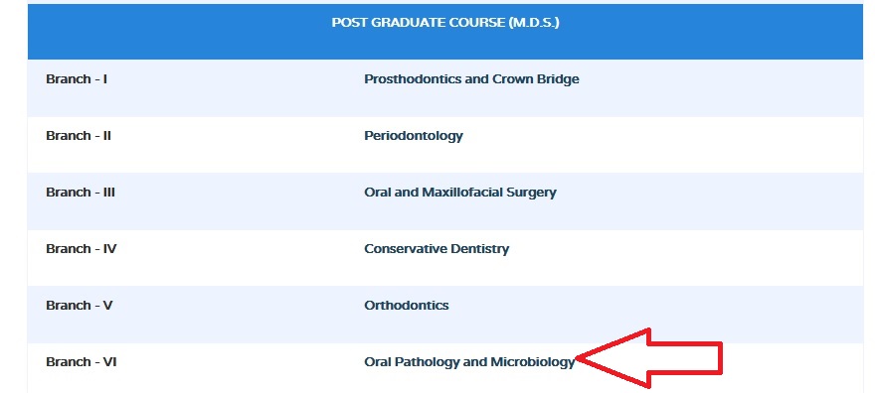
Task: Select the Periodontology course
Action: 414,136
